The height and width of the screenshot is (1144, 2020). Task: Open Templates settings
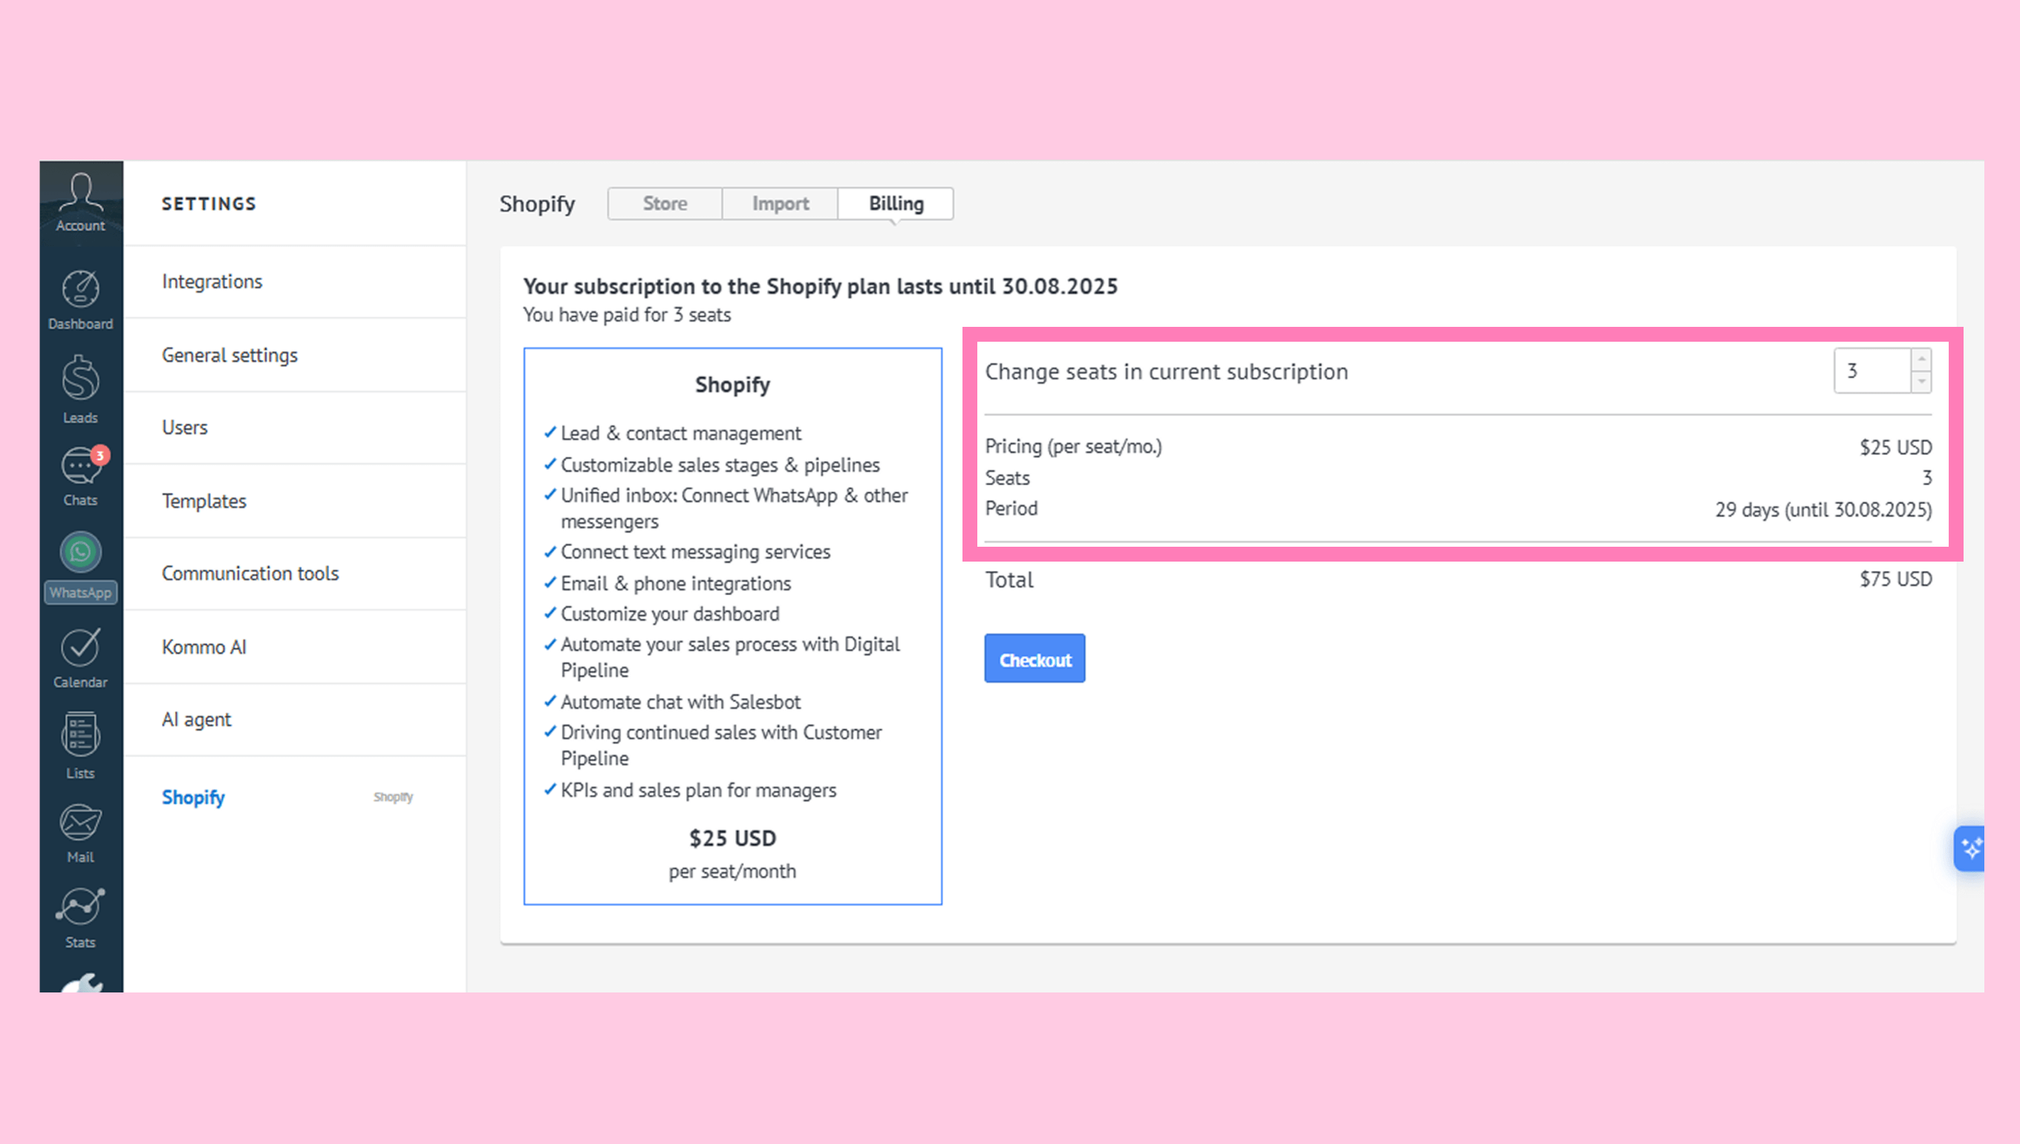point(295,501)
